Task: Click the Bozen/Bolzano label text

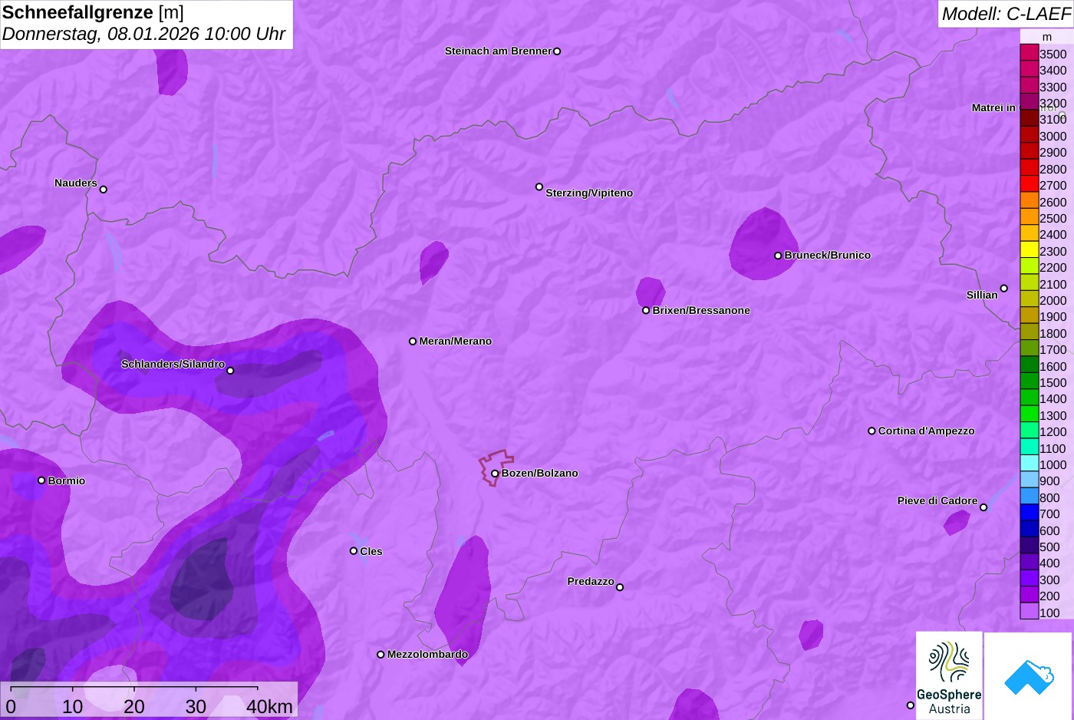Action: pos(540,474)
